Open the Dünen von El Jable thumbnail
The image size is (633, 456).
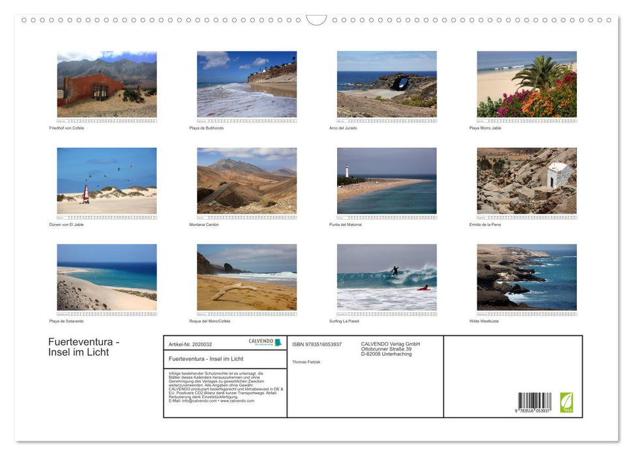[107, 180]
